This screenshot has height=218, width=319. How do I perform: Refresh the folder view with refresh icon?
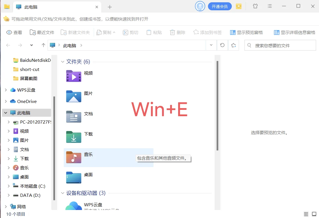tap(222, 45)
